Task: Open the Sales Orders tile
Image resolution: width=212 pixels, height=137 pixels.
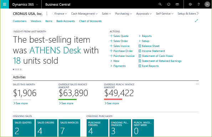Action: [47, 128]
